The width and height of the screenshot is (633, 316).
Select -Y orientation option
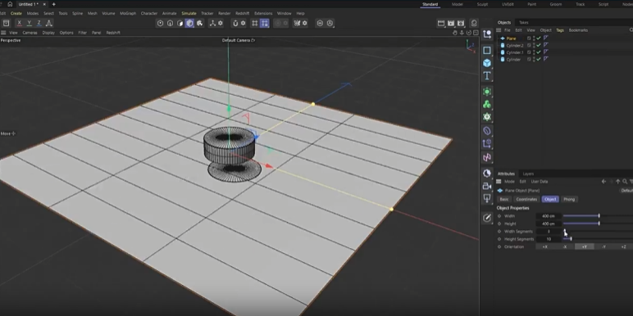[604, 246]
